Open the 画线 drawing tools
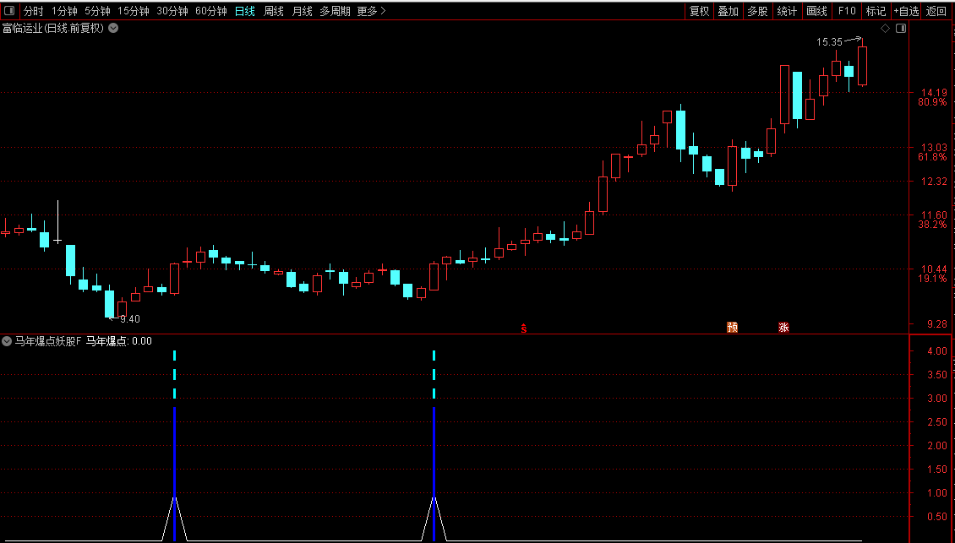The width and height of the screenshot is (955, 543). pos(816,11)
